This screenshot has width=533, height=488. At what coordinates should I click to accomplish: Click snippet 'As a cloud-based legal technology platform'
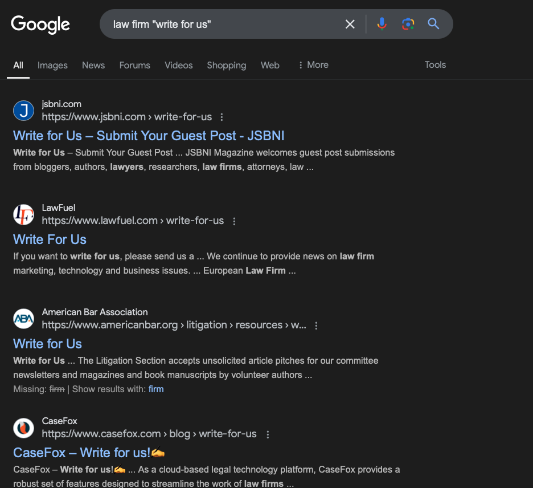point(227,470)
